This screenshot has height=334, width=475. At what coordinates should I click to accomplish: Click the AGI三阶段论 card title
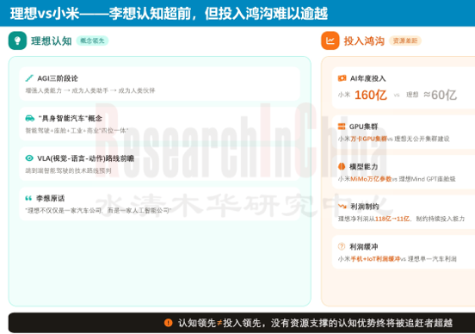pos(58,78)
